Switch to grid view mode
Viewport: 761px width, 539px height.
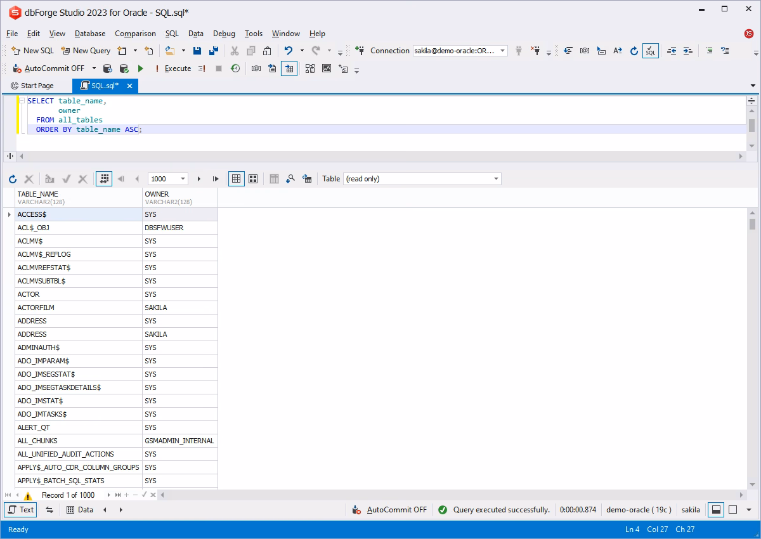pyautogui.click(x=237, y=179)
